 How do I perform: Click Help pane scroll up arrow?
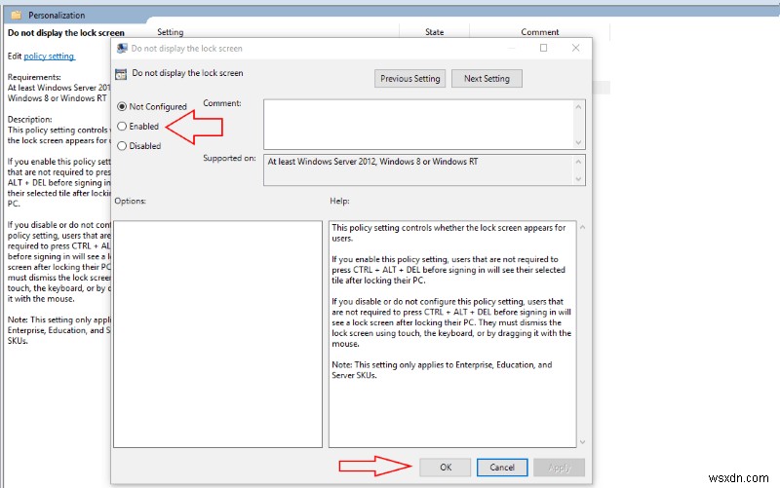click(582, 227)
